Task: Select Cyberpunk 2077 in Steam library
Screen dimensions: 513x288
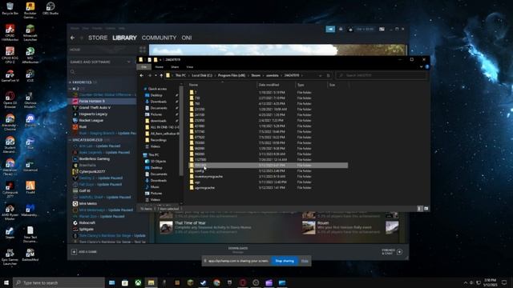Action: pyautogui.click(x=91, y=171)
